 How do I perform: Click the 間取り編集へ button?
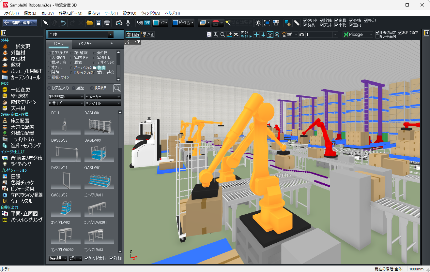click(x=20, y=23)
